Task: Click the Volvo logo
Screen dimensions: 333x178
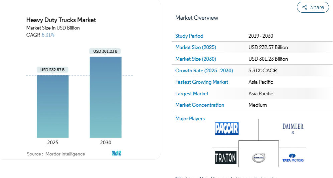Action: point(259,157)
